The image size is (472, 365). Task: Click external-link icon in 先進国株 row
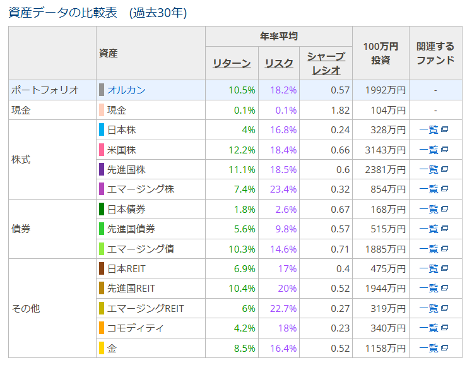[x=444, y=169]
